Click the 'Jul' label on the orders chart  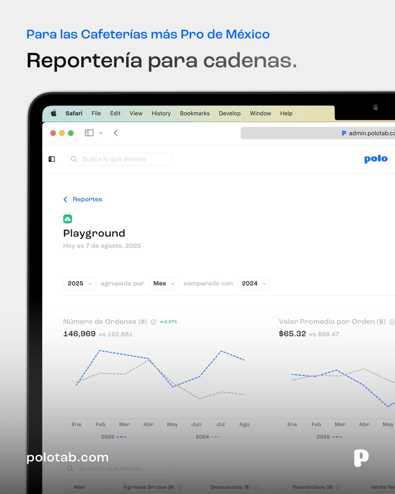point(220,425)
